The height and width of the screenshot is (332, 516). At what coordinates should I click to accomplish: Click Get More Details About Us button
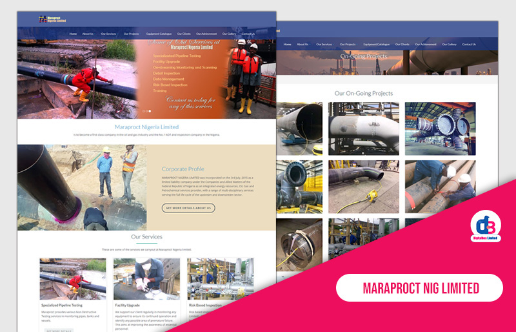(188, 208)
